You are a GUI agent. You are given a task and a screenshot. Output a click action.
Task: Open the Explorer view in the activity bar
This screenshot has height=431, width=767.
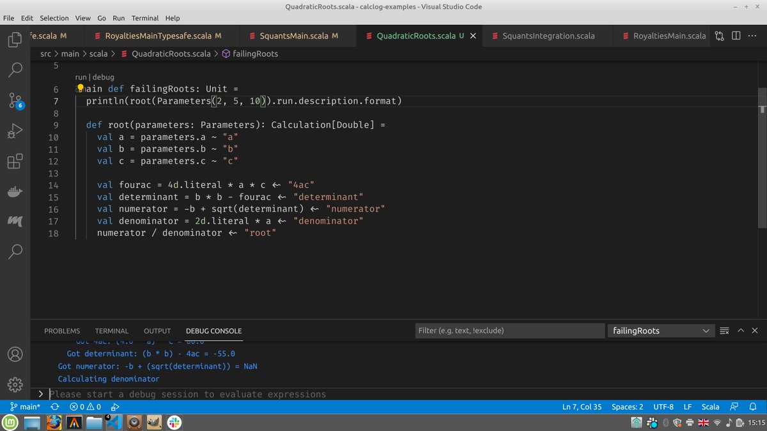15,40
